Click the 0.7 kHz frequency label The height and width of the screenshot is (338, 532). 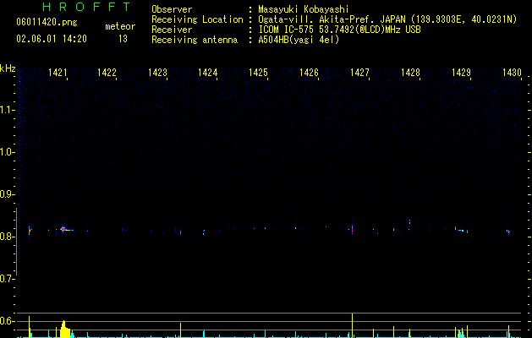(x=7, y=279)
